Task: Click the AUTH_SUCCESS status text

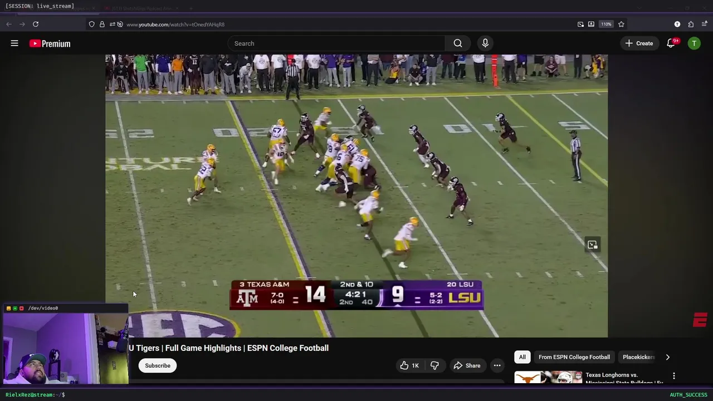Action: coord(688,395)
